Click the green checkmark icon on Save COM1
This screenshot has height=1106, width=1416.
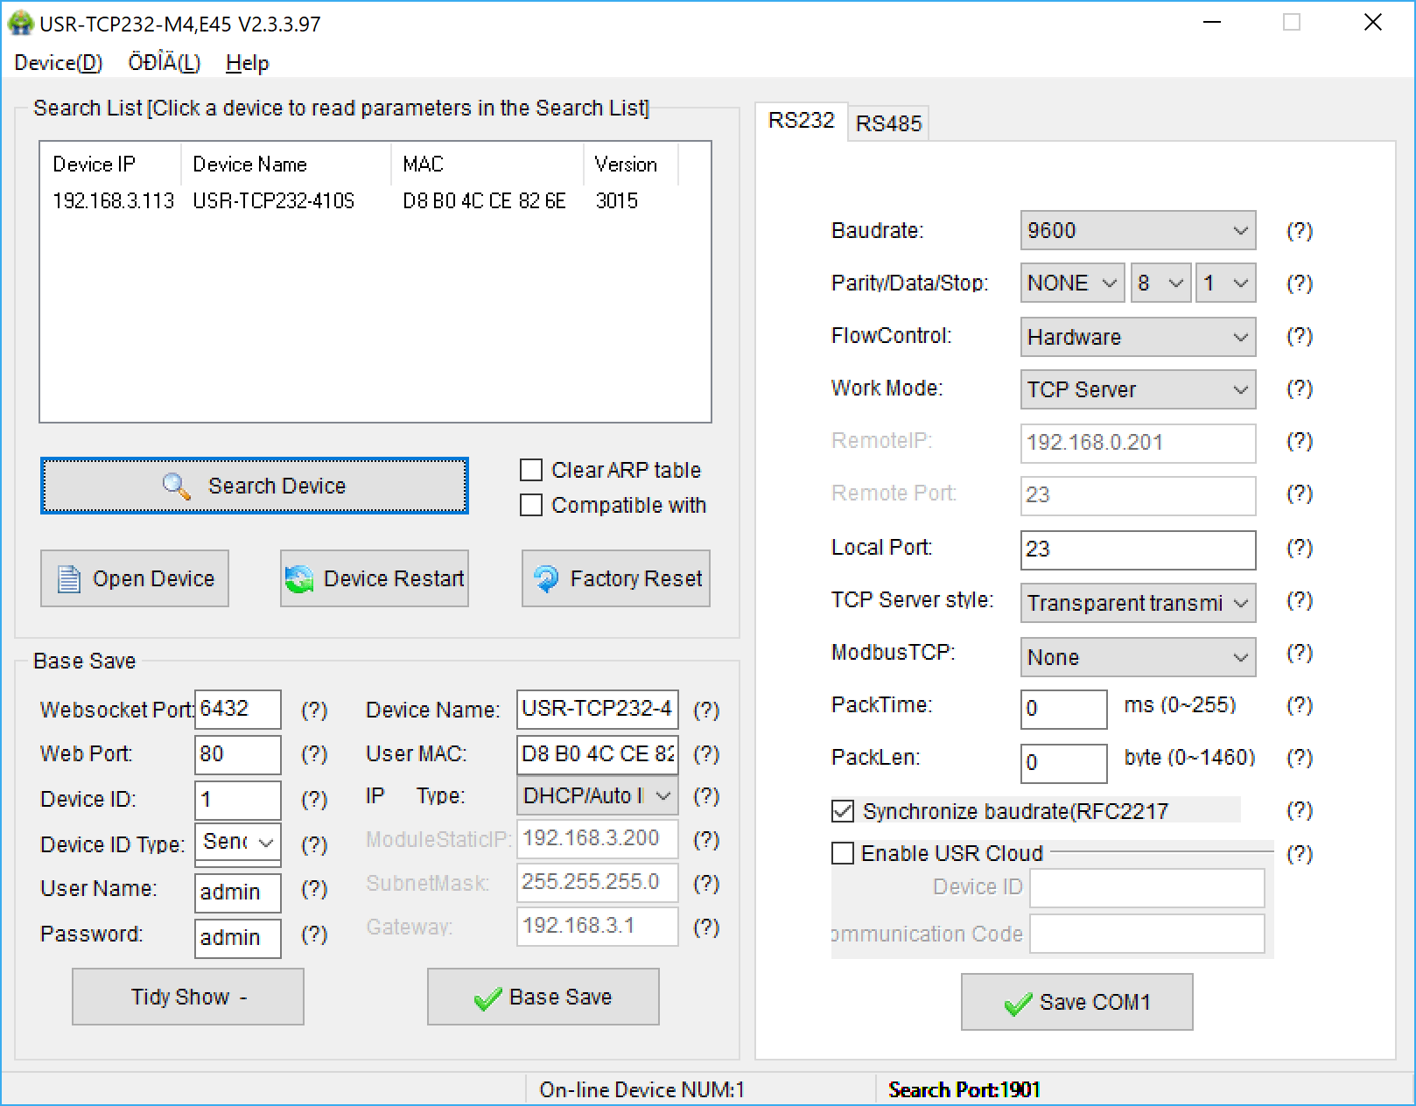[1019, 1004]
